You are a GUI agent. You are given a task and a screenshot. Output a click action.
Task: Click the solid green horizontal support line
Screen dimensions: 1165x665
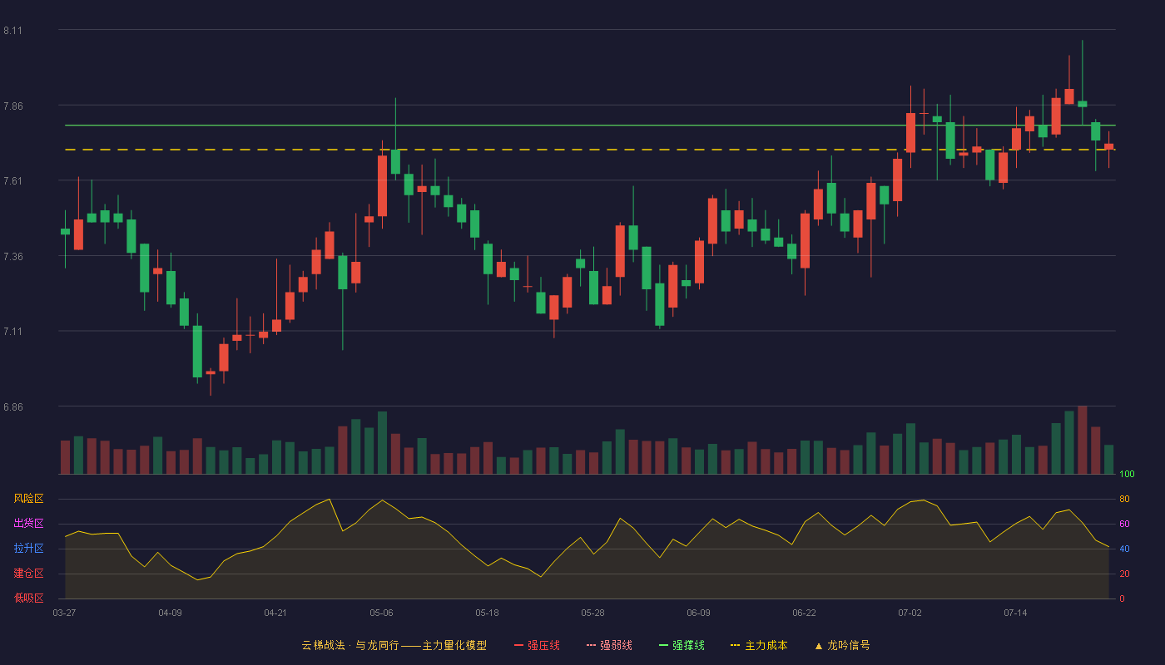point(590,126)
